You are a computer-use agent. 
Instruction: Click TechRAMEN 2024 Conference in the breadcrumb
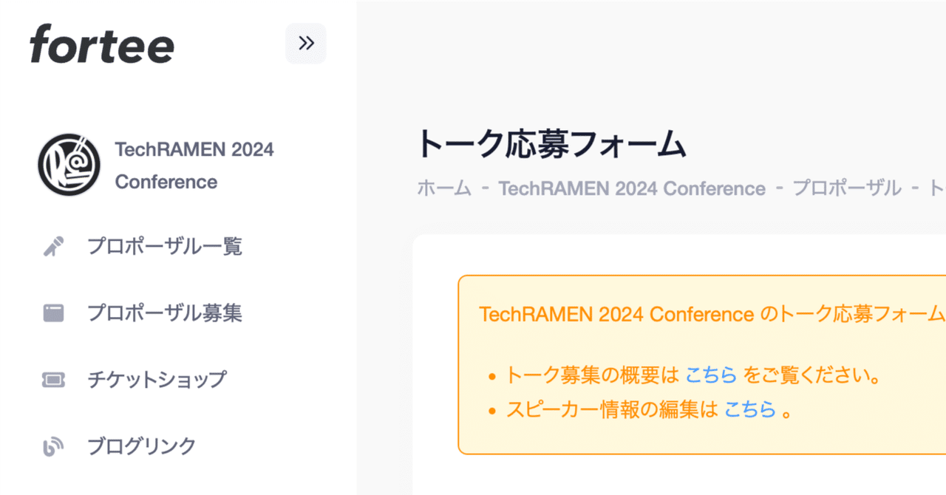click(x=632, y=188)
